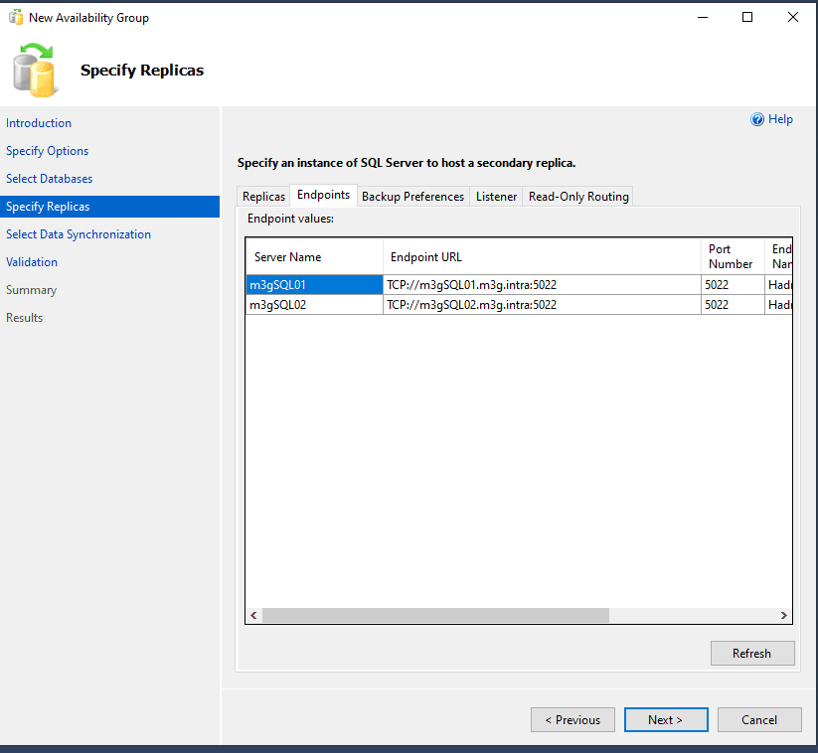
Task: Click the port number cell for m3gSQL02
Action: coord(733,305)
